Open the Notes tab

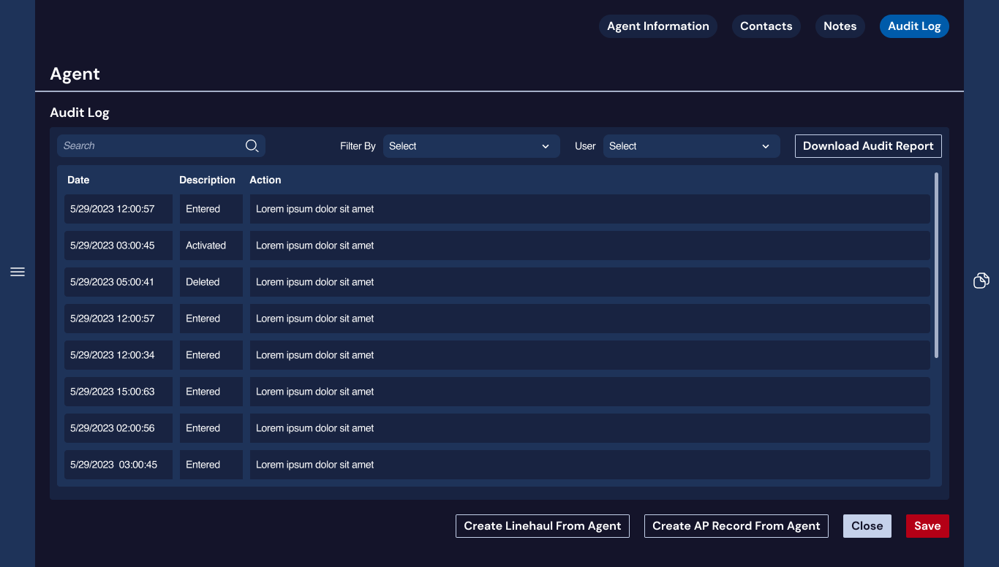[x=840, y=26]
